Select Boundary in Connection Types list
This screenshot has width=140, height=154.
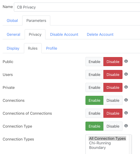tap(97, 148)
